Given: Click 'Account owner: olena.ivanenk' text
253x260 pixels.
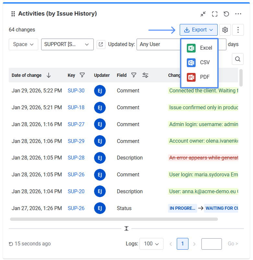Looking at the screenshot, I should click(203, 141).
